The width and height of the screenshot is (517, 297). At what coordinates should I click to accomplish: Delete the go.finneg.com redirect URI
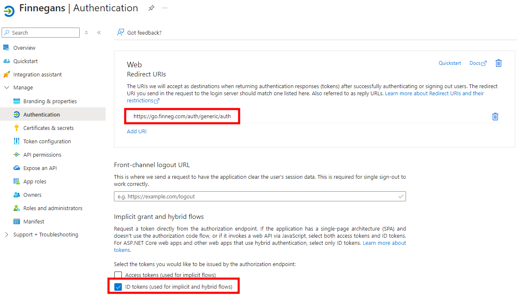coord(495,117)
